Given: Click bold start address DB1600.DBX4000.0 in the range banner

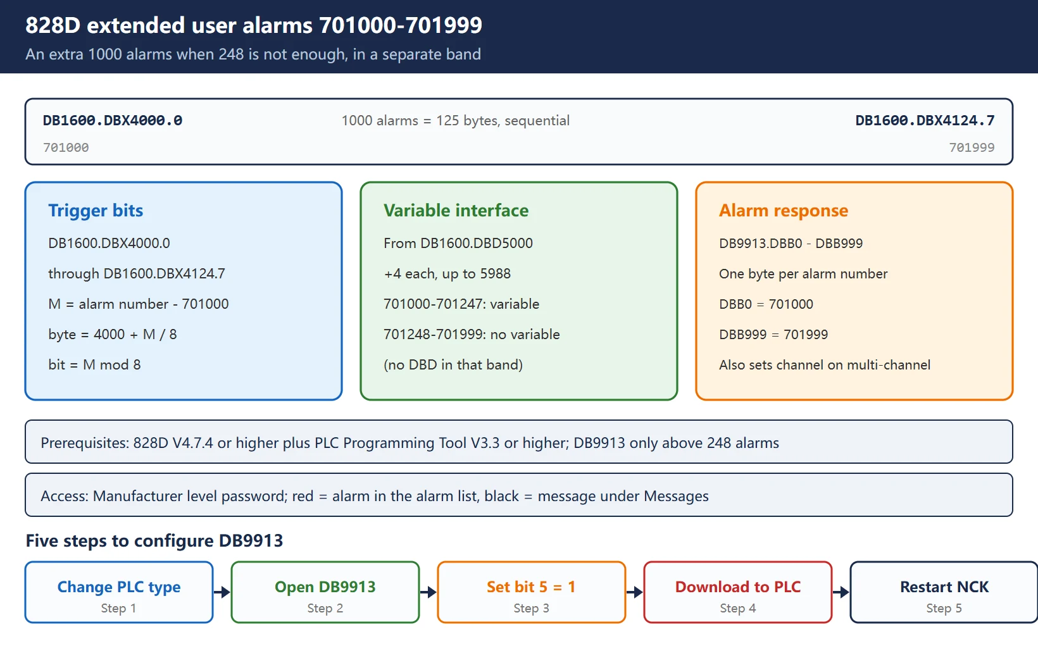Looking at the screenshot, I should click(x=113, y=120).
